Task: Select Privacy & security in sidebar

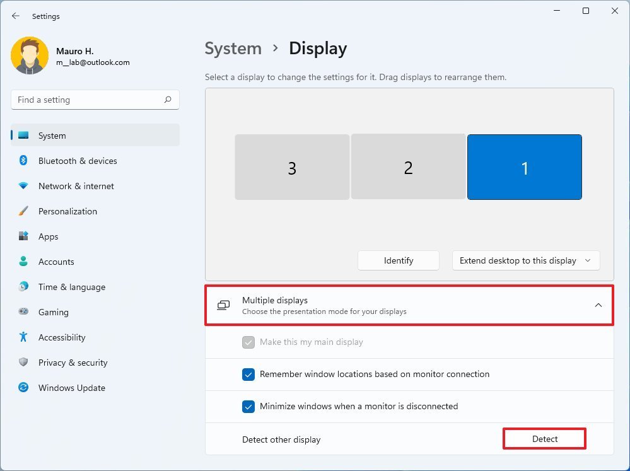Action: (73, 363)
